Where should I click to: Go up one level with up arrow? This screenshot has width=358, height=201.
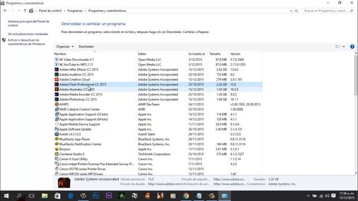pyautogui.click(x=25, y=11)
